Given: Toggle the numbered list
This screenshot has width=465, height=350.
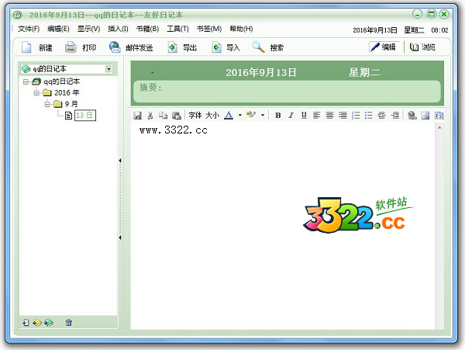Looking at the screenshot, I should 356,115.
